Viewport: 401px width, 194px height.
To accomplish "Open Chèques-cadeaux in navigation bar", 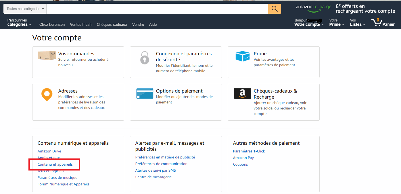I will [112, 24].
